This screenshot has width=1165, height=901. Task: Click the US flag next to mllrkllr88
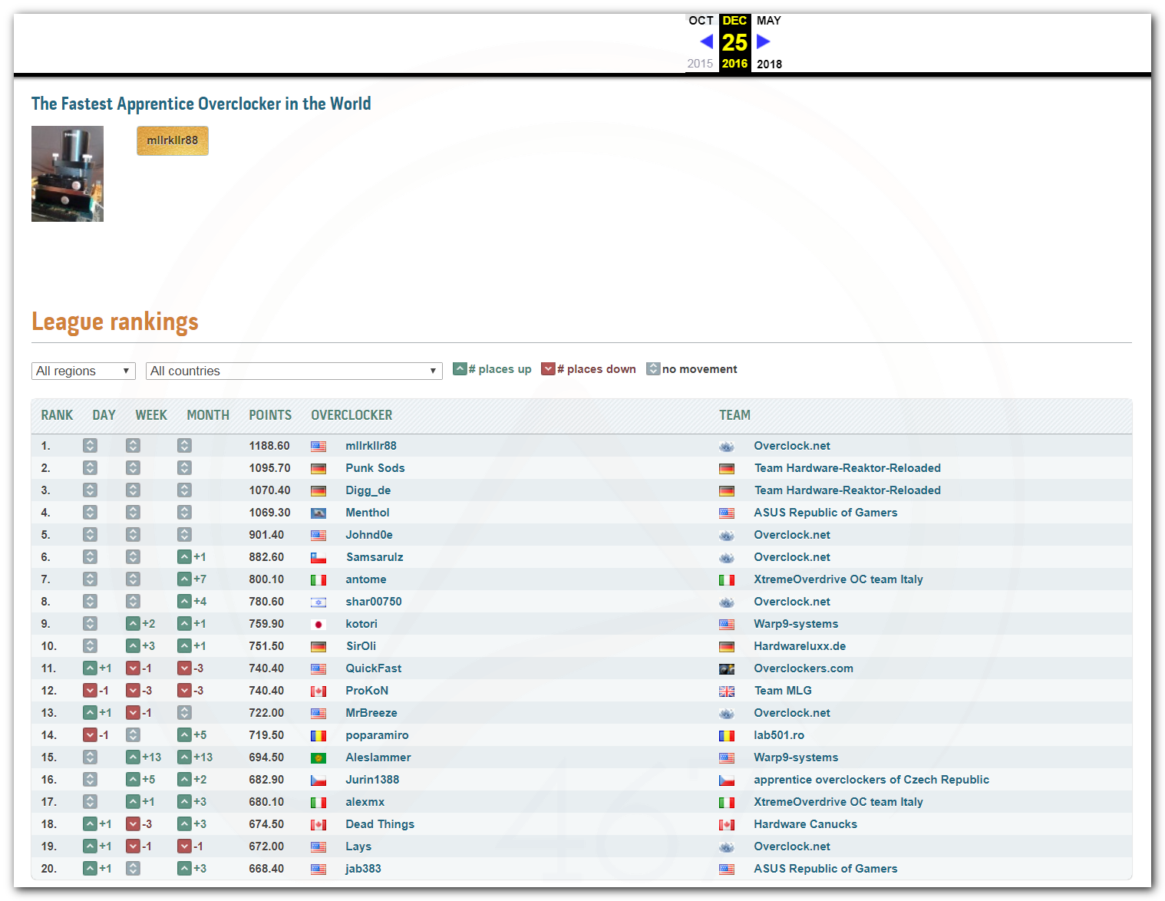pos(318,447)
